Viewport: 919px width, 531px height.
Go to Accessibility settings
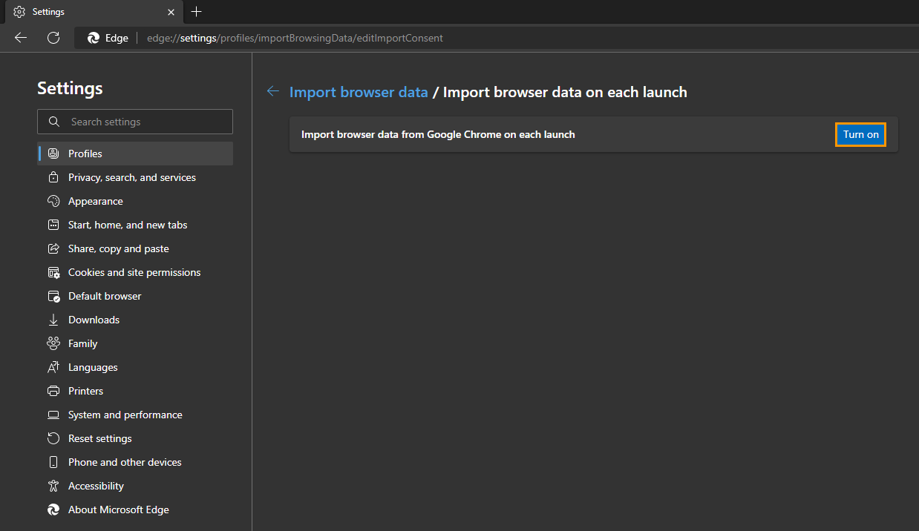[x=135, y=486]
